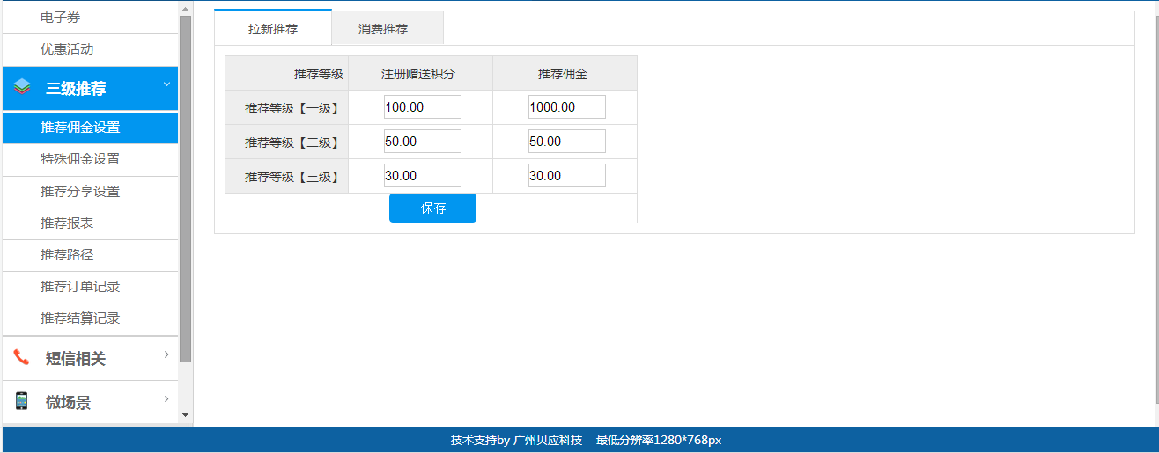Click the 短信相关 menu heading text
1159x453 pixels.
tap(76, 358)
